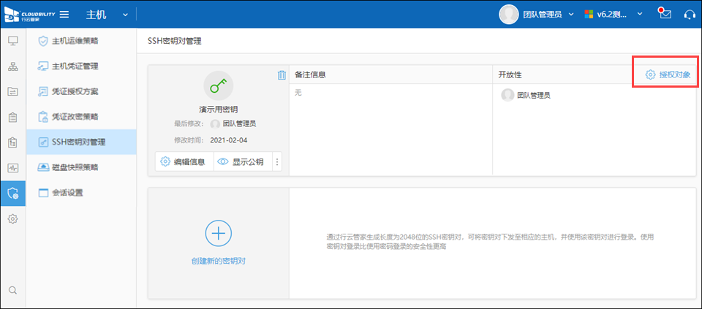Expand the 主机 module dropdown
702x309 pixels.
[x=125, y=15]
